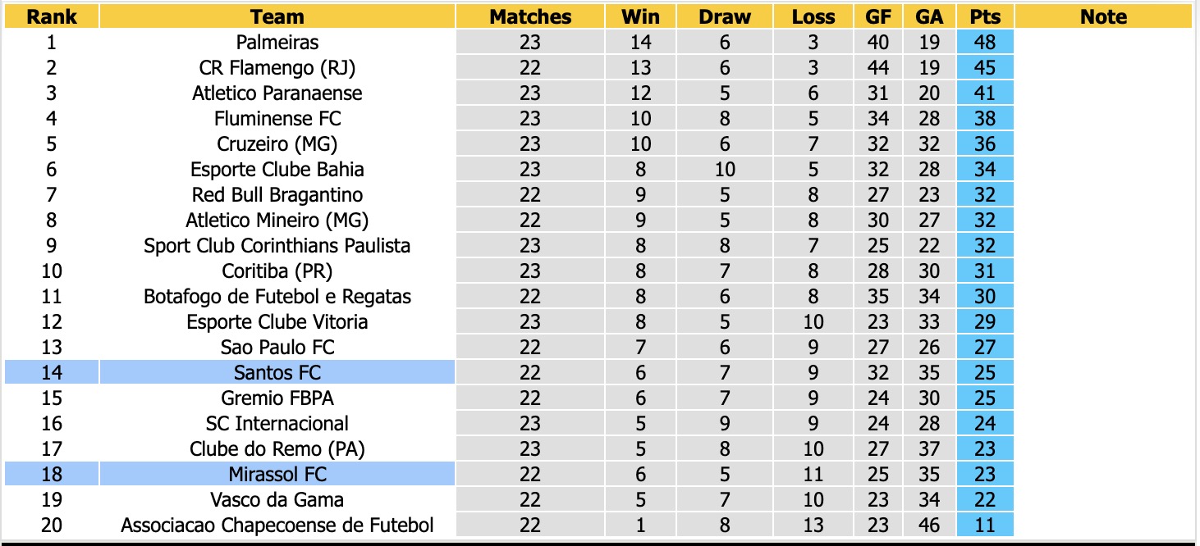Click the Win column header
Screen dimensions: 1200x546
(640, 16)
